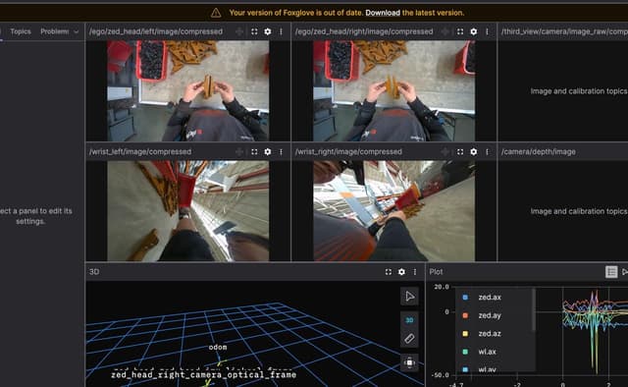
Task: Fullscreen the 3D panel
Action: click(389, 271)
